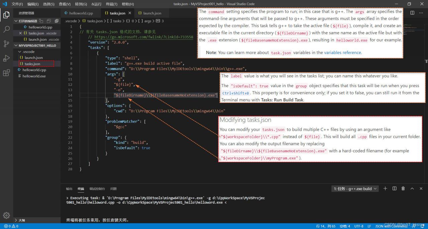Close the terminal panel

click(421, 189)
